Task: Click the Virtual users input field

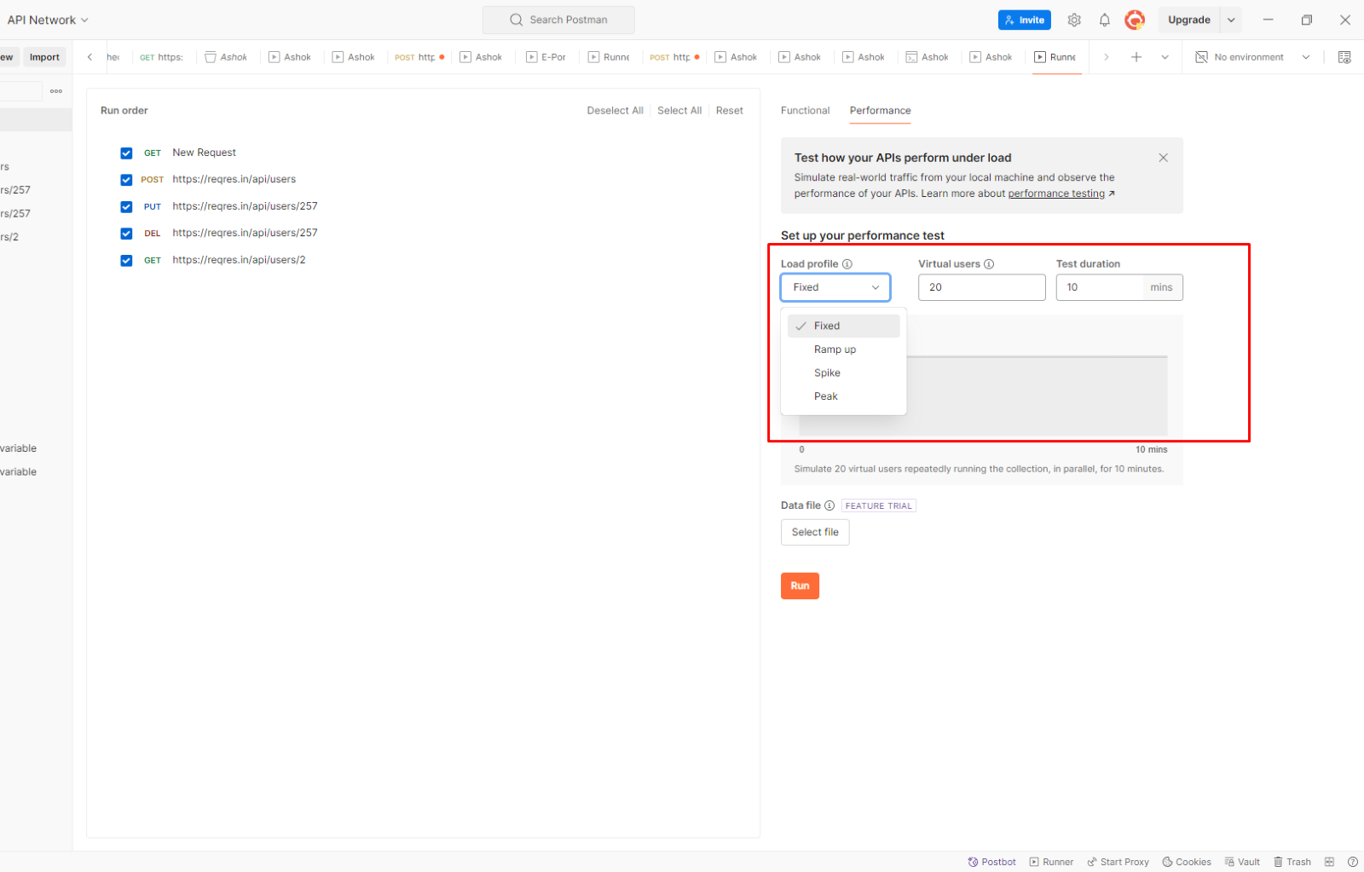Action: pos(981,287)
